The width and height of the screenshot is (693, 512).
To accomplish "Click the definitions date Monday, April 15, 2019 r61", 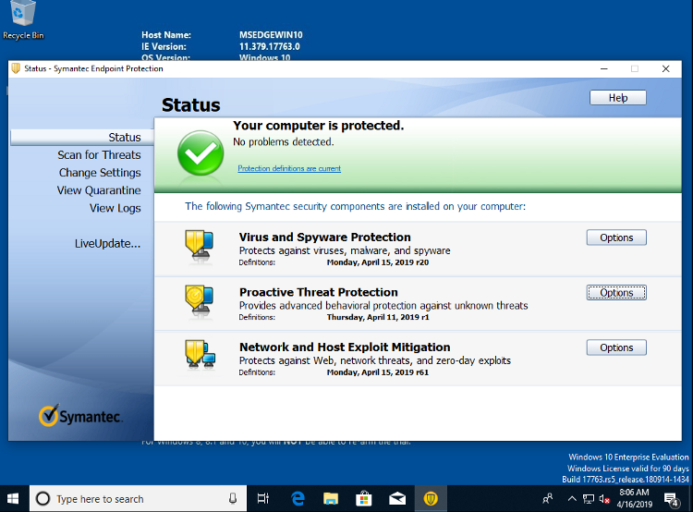I will pyautogui.click(x=377, y=372).
